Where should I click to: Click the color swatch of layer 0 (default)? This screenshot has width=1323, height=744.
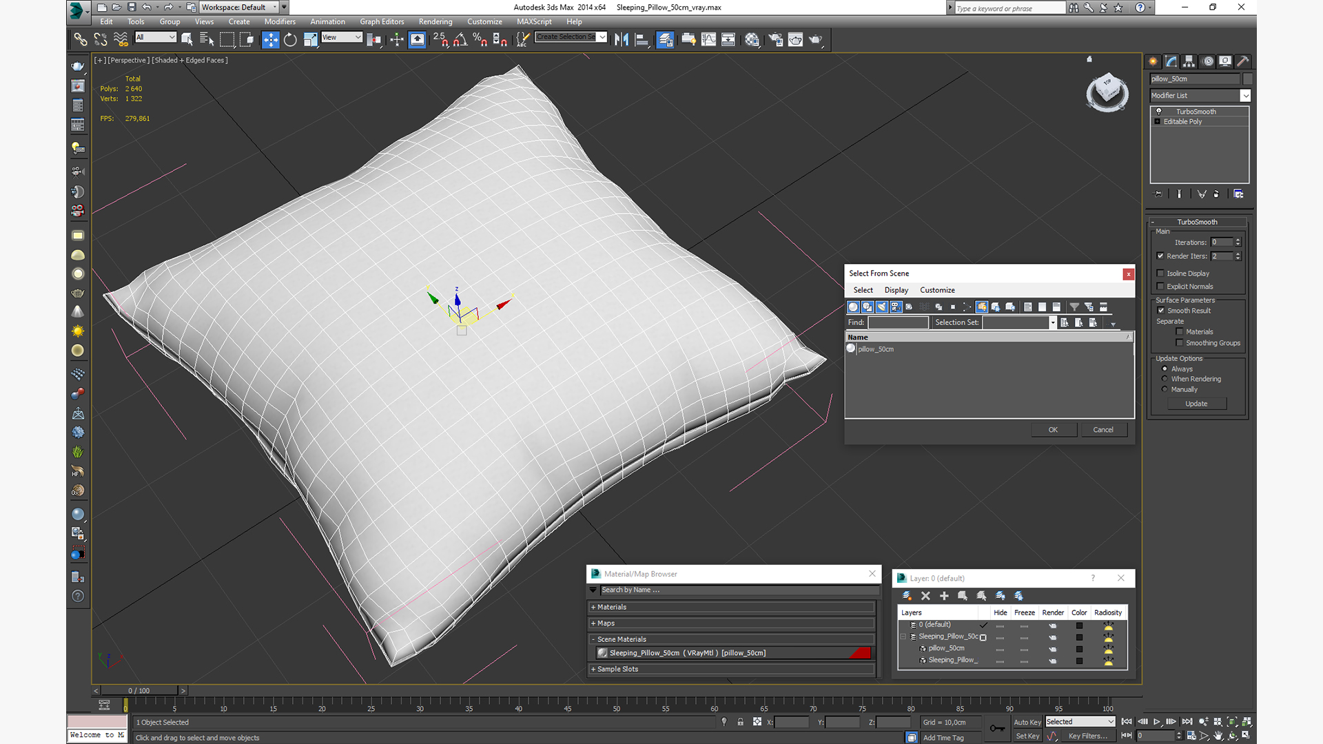click(1079, 626)
